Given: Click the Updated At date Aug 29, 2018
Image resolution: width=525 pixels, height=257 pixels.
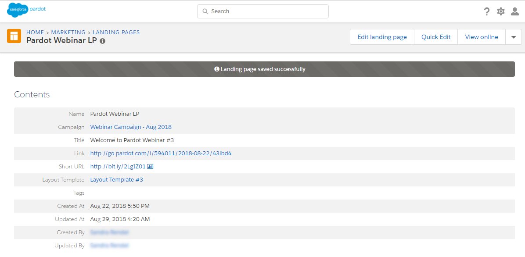Looking at the screenshot, I should coord(120,220).
